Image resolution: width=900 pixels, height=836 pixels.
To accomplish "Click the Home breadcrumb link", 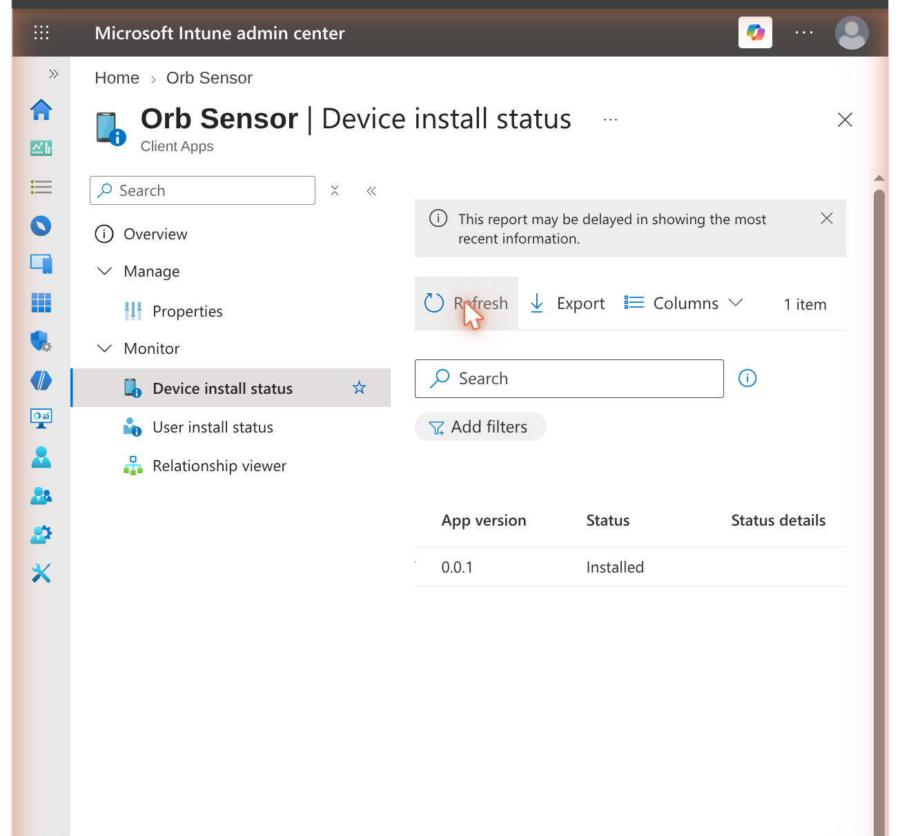I will (117, 78).
